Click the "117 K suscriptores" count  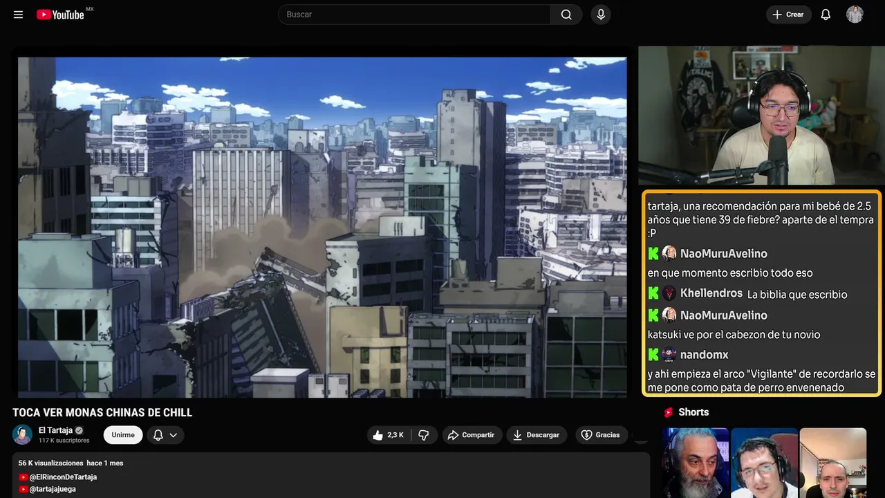(x=64, y=441)
